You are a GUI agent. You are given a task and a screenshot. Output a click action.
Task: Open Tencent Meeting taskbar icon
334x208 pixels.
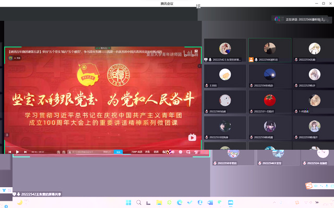231,202
